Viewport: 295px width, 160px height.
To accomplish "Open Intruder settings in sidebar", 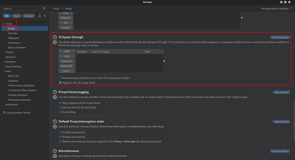I will coord(13,33).
